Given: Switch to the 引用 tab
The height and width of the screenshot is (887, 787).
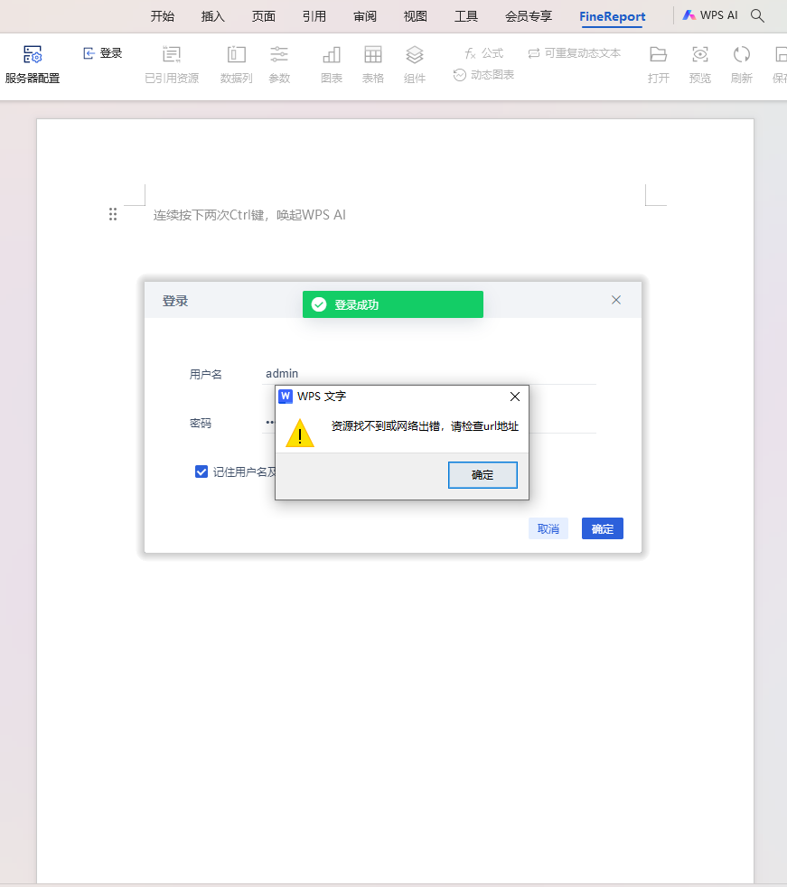Looking at the screenshot, I should point(314,16).
